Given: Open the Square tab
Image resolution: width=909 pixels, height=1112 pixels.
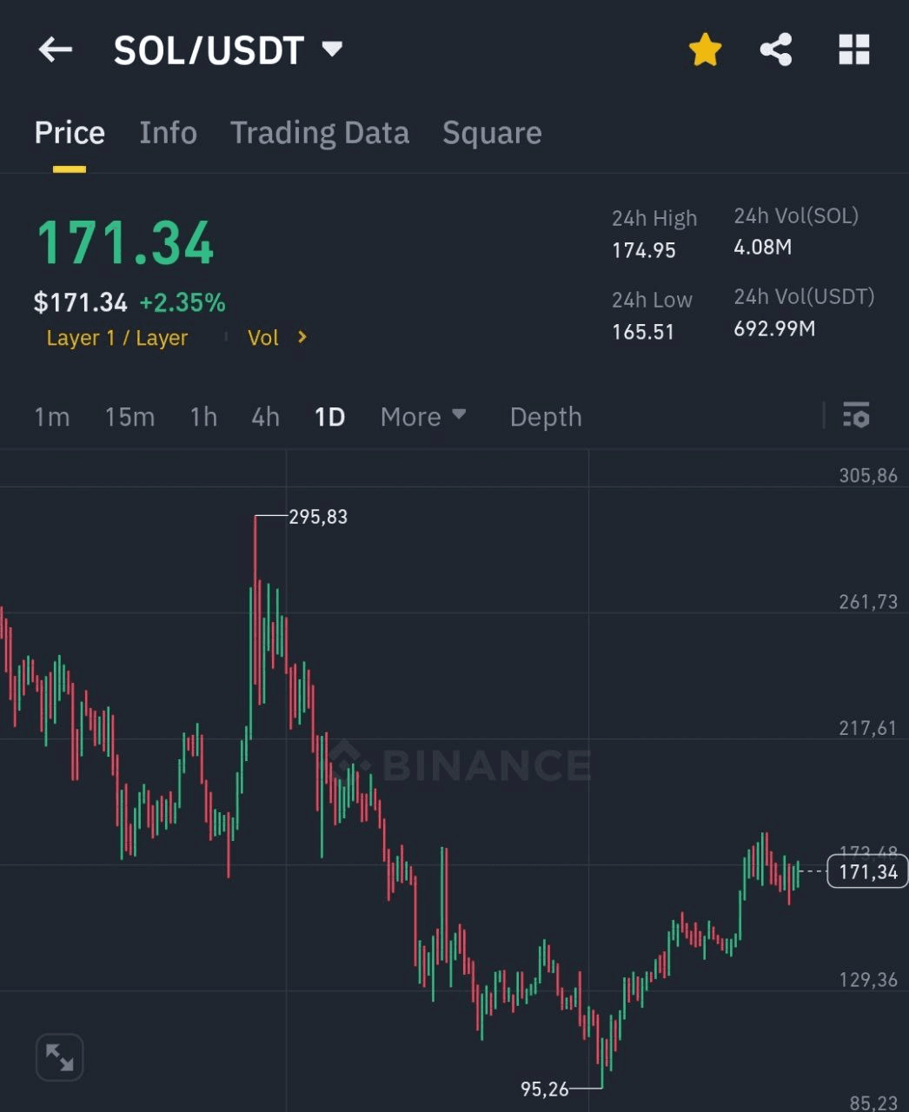Looking at the screenshot, I should point(492,133).
